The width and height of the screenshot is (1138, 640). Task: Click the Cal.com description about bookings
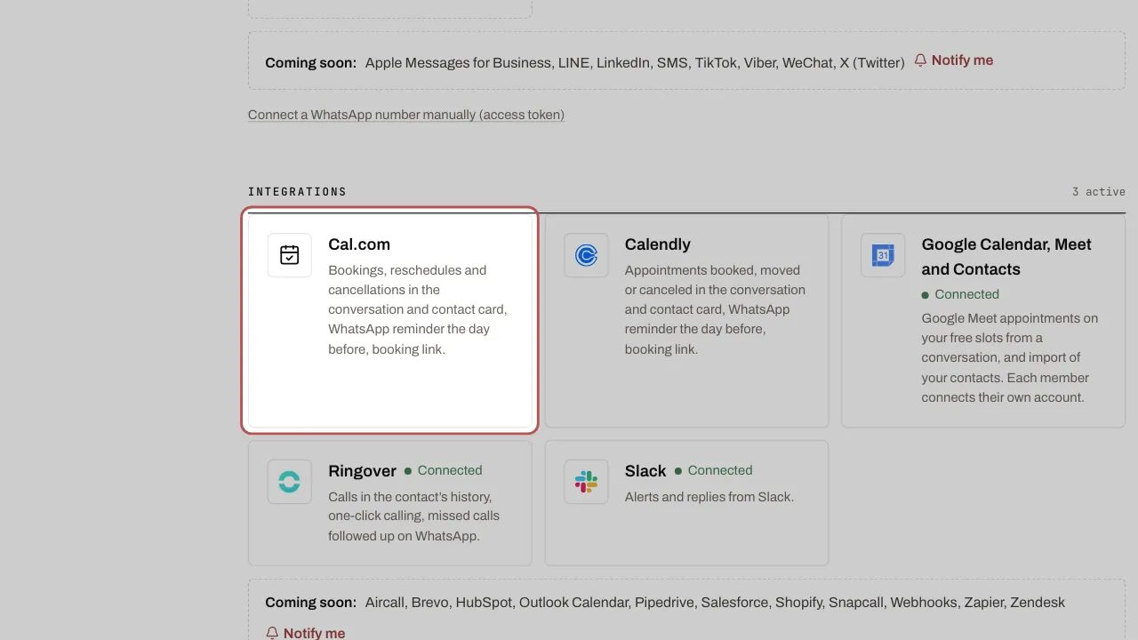coord(418,309)
